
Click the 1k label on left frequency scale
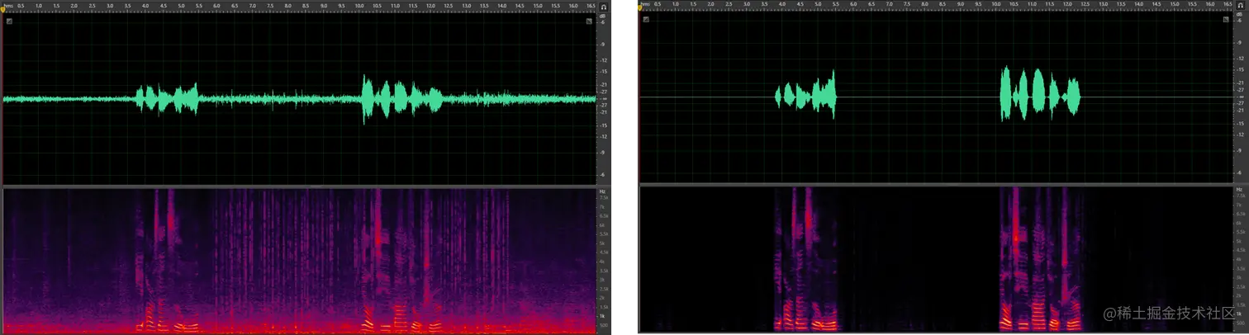603,316
